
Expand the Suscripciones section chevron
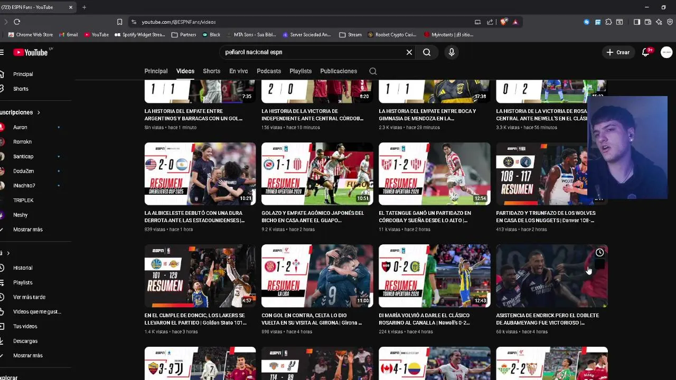pyautogui.click(x=39, y=112)
